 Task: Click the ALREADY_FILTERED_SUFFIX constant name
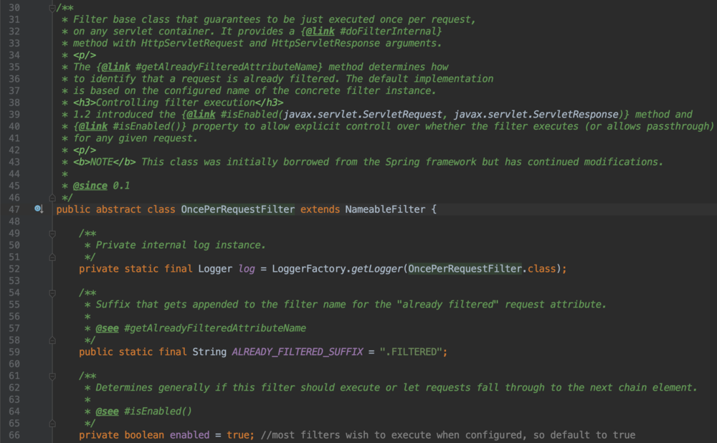point(298,352)
